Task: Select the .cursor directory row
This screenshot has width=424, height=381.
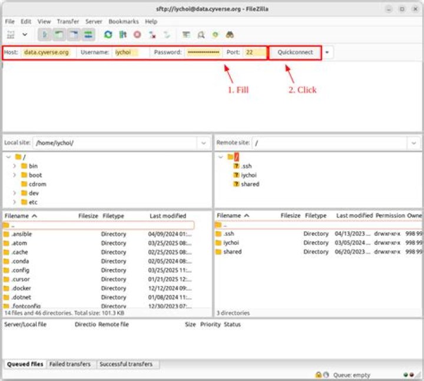Action: point(99,279)
